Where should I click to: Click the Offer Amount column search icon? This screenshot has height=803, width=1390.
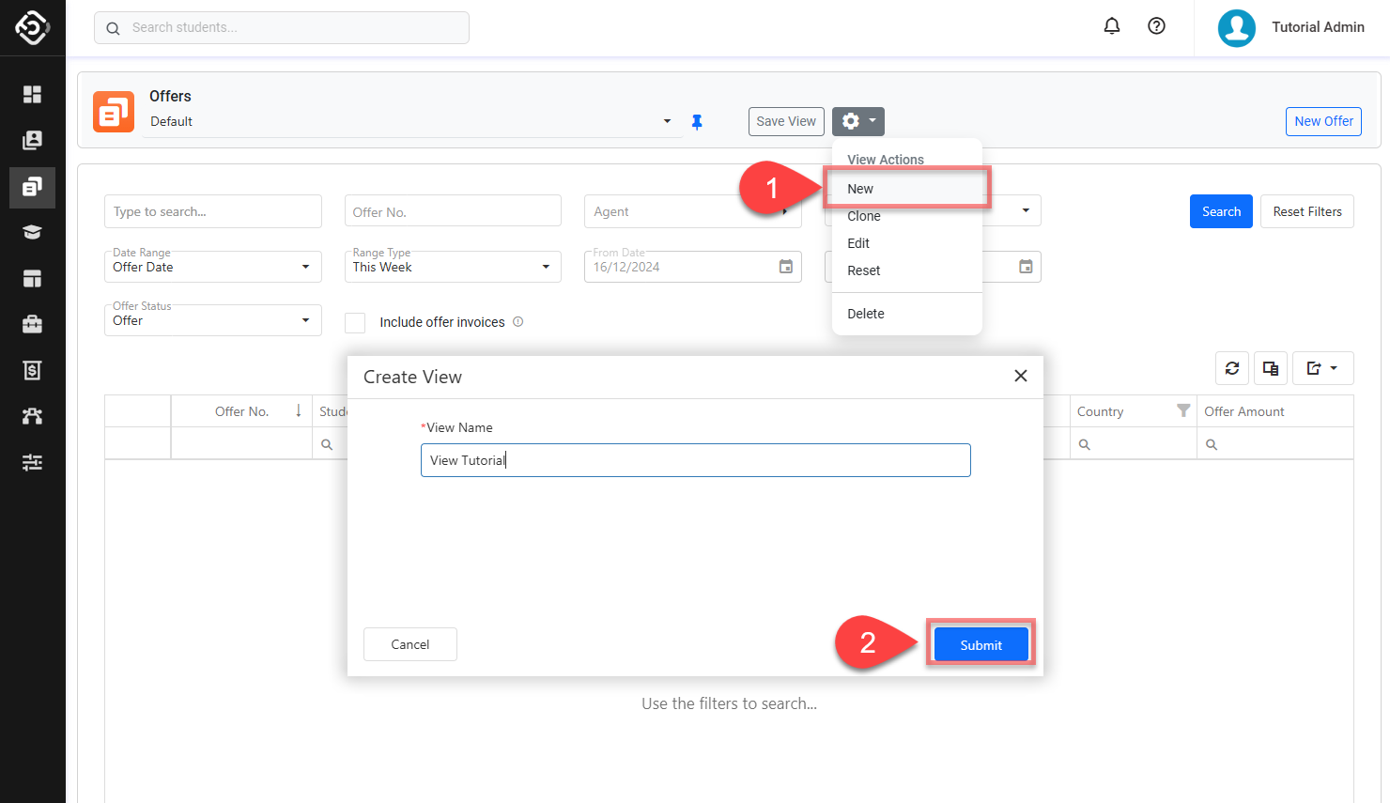(x=1212, y=444)
